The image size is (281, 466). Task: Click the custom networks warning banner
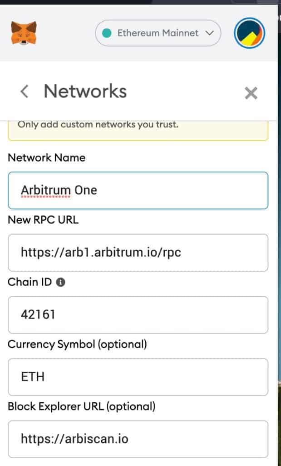pyautogui.click(x=138, y=131)
